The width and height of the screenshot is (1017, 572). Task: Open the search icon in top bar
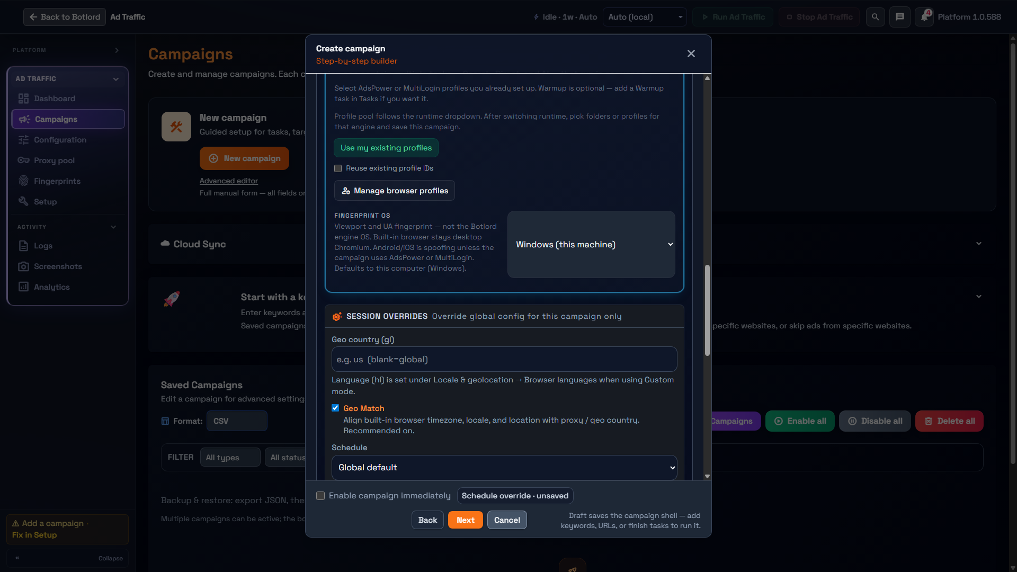pos(875,17)
